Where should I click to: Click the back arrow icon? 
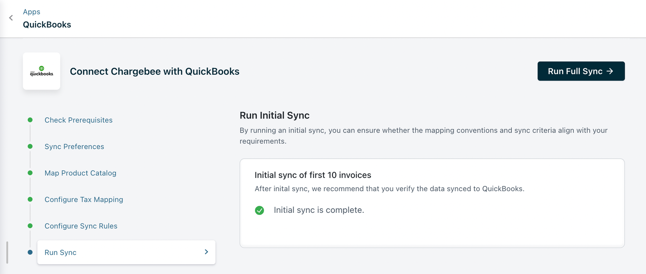[x=11, y=18]
